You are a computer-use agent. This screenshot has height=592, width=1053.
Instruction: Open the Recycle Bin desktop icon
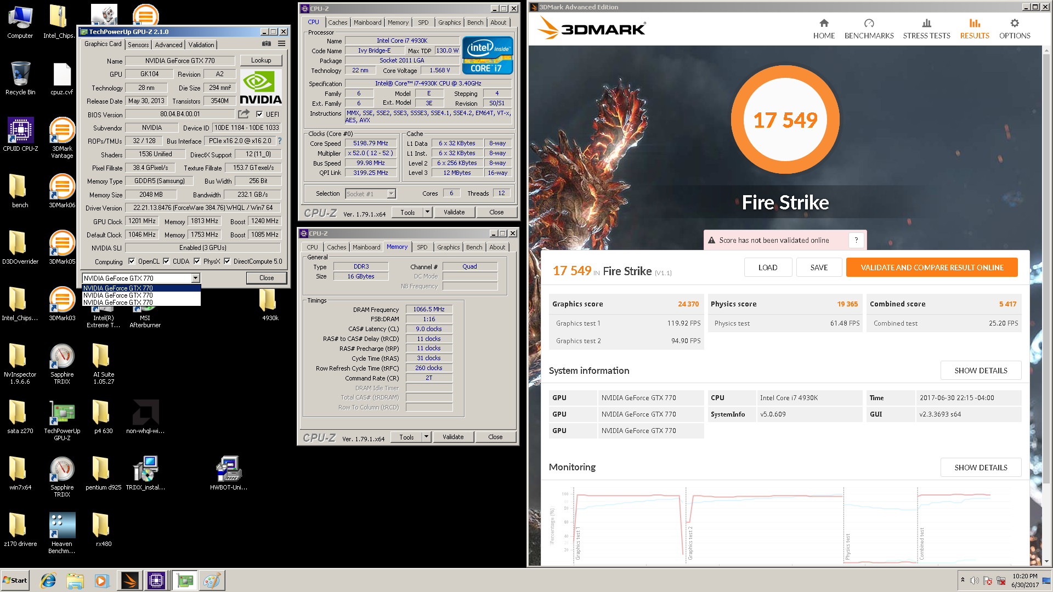(20, 78)
